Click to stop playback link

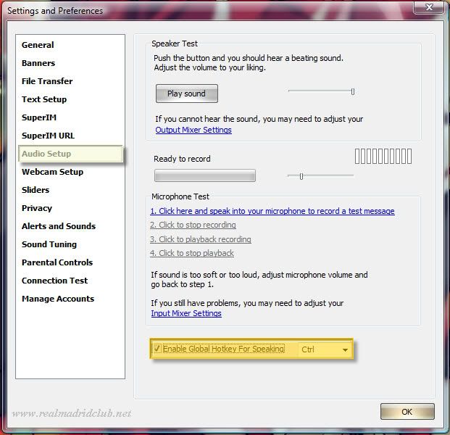192,253
